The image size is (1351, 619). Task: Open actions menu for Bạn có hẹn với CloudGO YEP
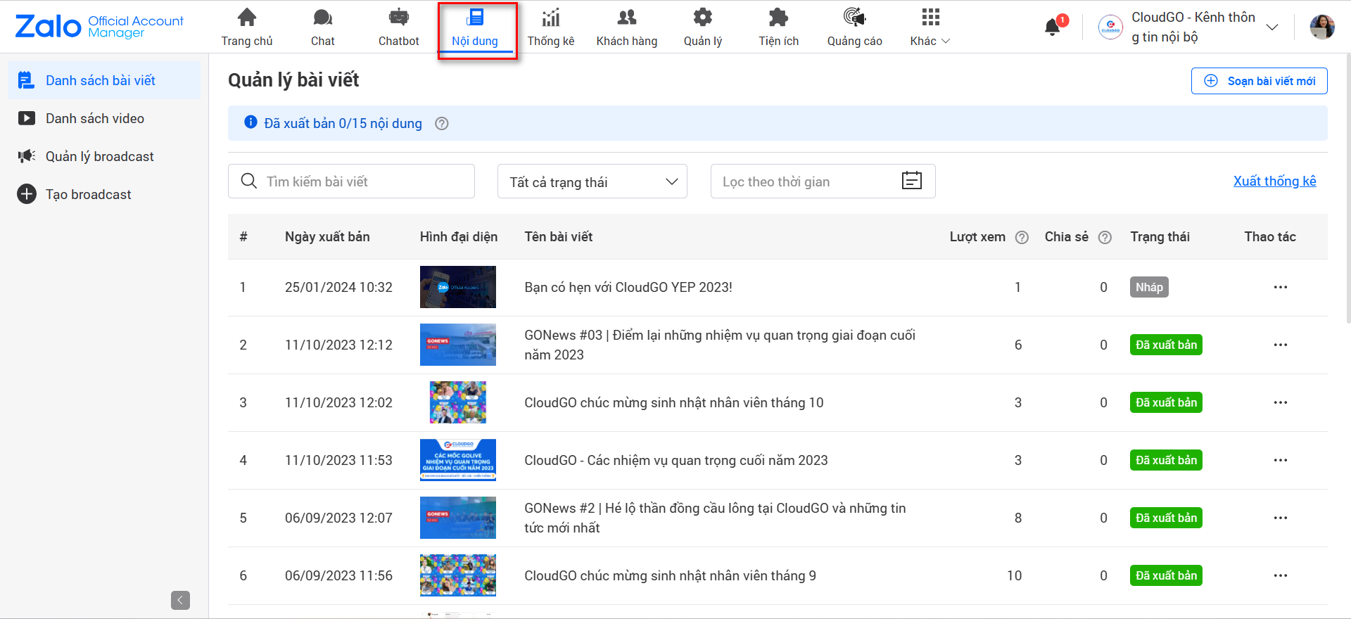coord(1281,287)
